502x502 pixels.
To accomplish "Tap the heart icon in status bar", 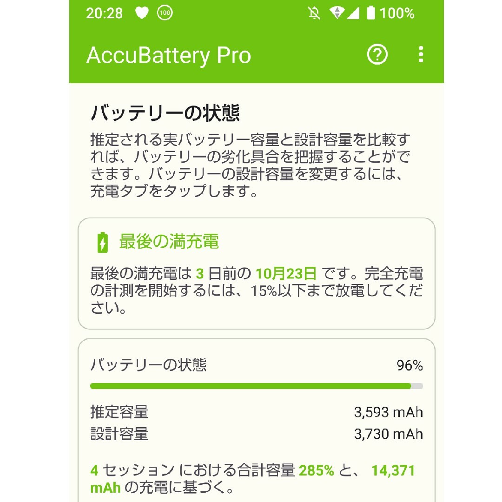I will point(142,13).
